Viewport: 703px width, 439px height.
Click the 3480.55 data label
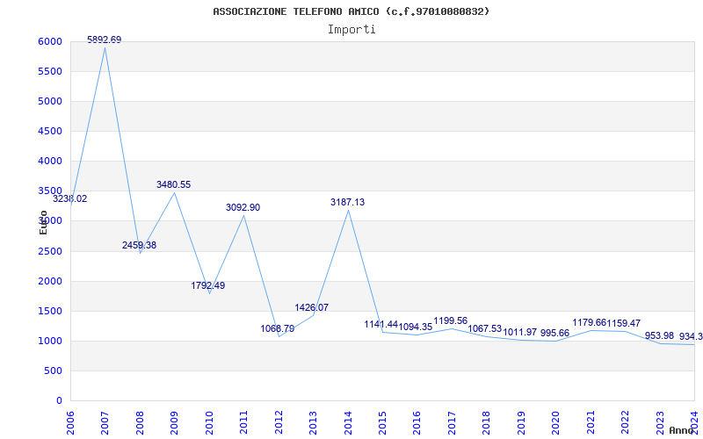[173, 184]
